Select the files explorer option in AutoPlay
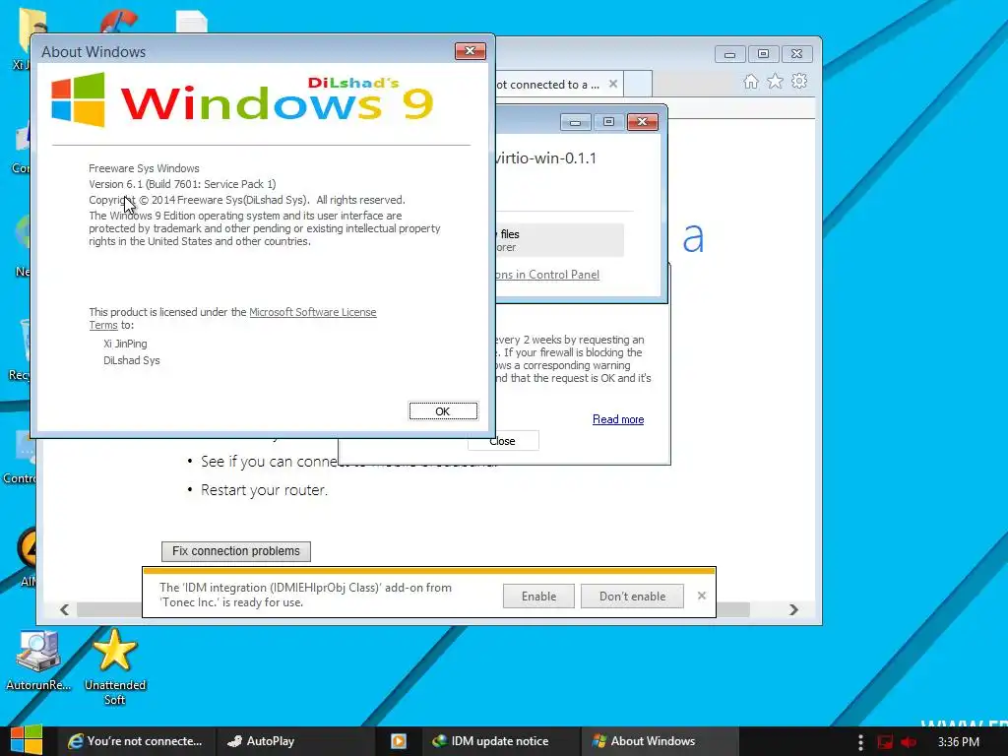Screen dimensions: 1008x756 click(559, 240)
